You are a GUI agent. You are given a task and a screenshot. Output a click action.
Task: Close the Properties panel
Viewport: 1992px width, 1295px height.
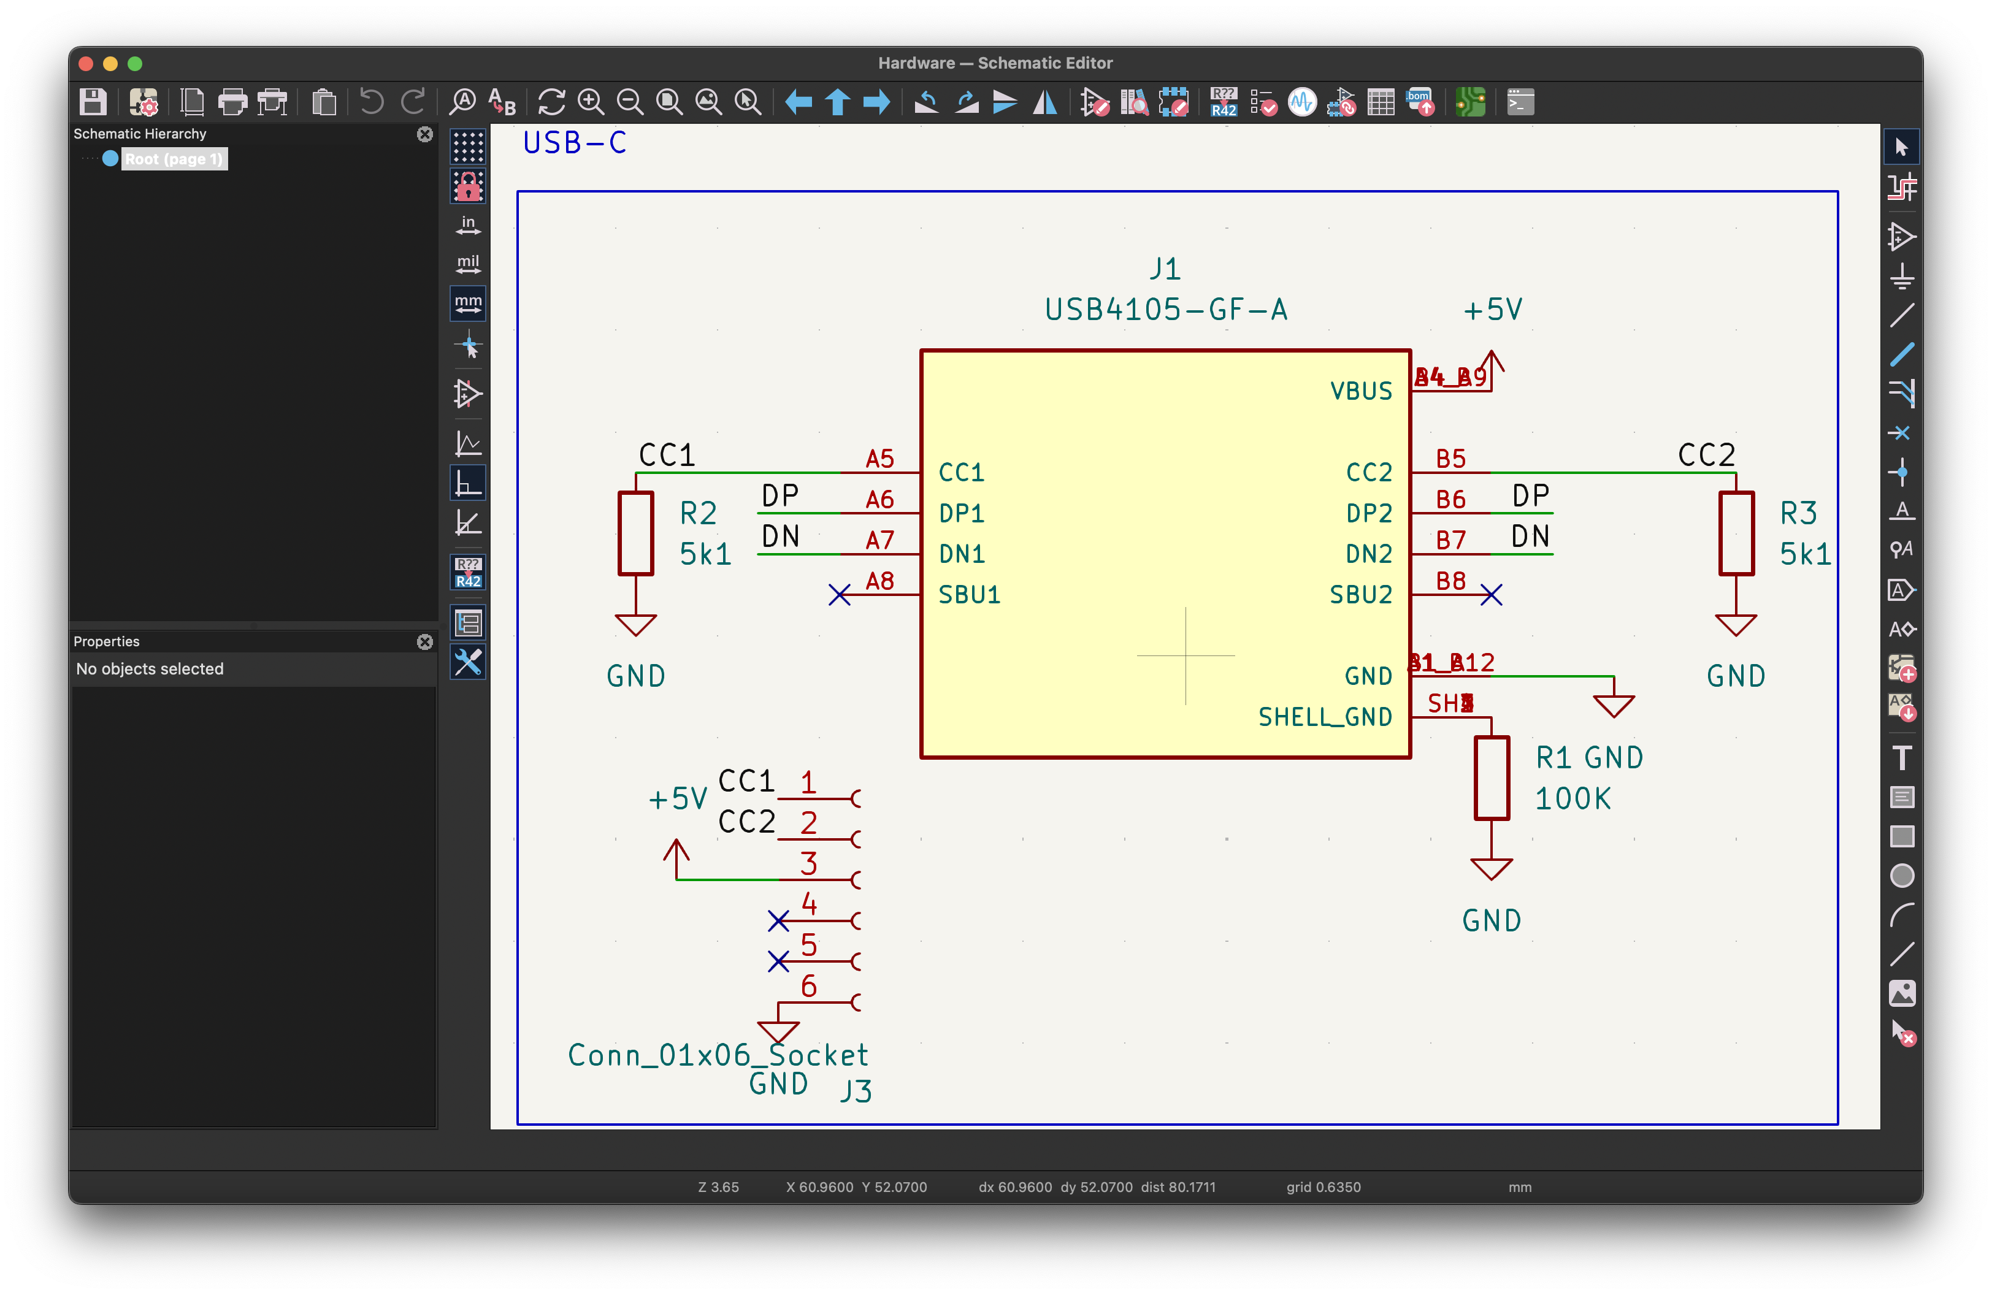click(425, 641)
